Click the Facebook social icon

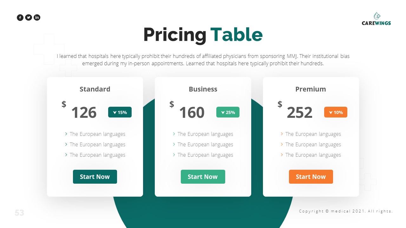pos(20,18)
